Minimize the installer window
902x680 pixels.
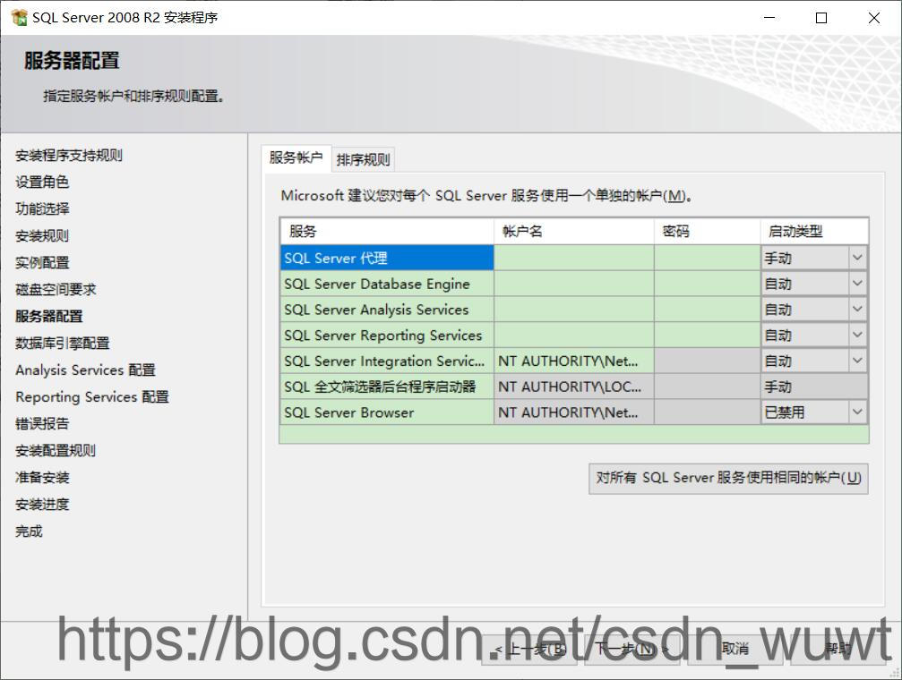(x=769, y=18)
